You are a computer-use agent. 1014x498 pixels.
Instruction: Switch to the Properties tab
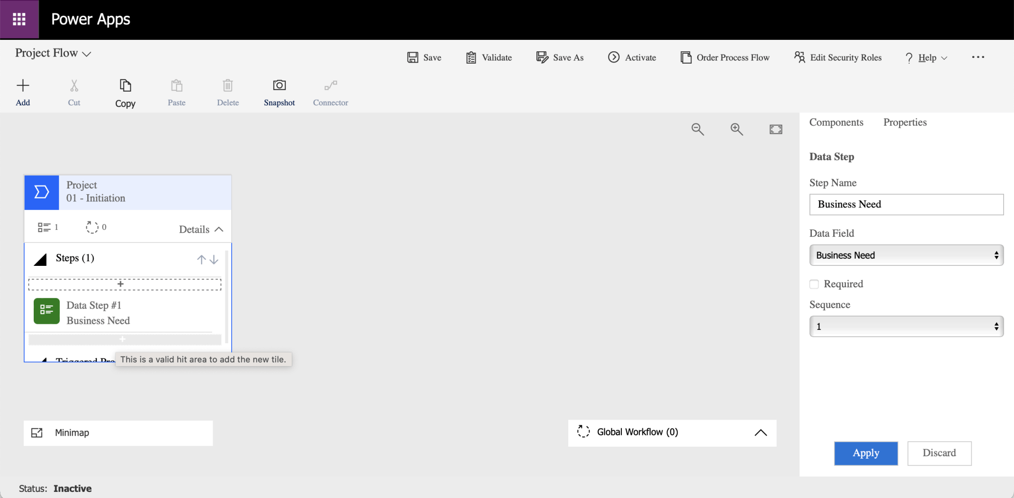tap(905, 122)
